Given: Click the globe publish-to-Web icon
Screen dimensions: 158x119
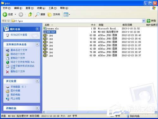Looking at the screenshot, I should (8, 62).
